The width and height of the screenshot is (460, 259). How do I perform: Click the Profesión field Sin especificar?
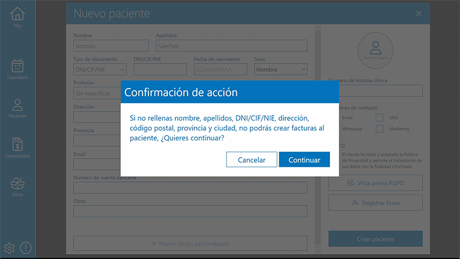coord(97,93)
